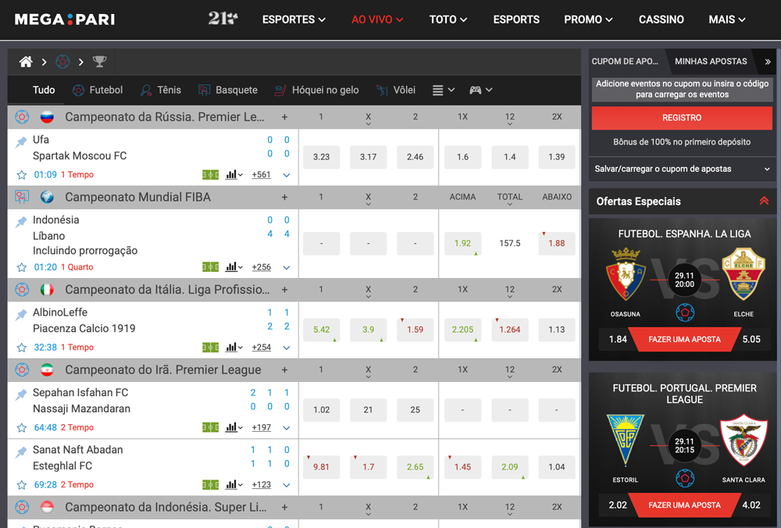Collapse the bet slip side panel
Viewport: 781px width, 528px height.
(768, 62)
